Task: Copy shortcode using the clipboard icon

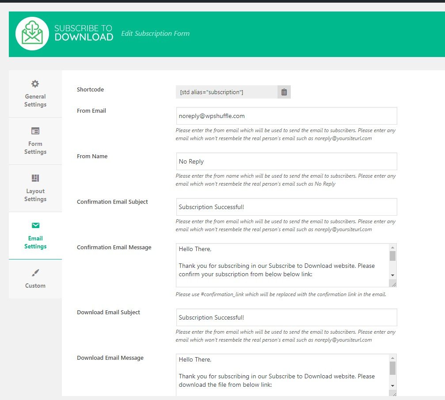Action: (284, 92)
